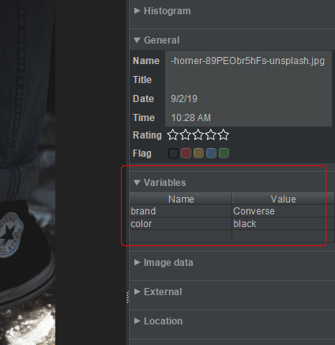Set rating to three stars
The image size is (335, 345).
click(198, 135)
